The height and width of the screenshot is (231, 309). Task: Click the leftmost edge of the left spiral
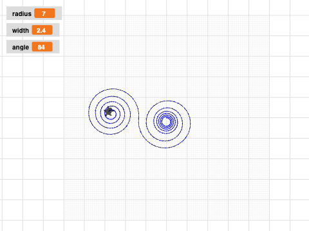tap(89, 112)
